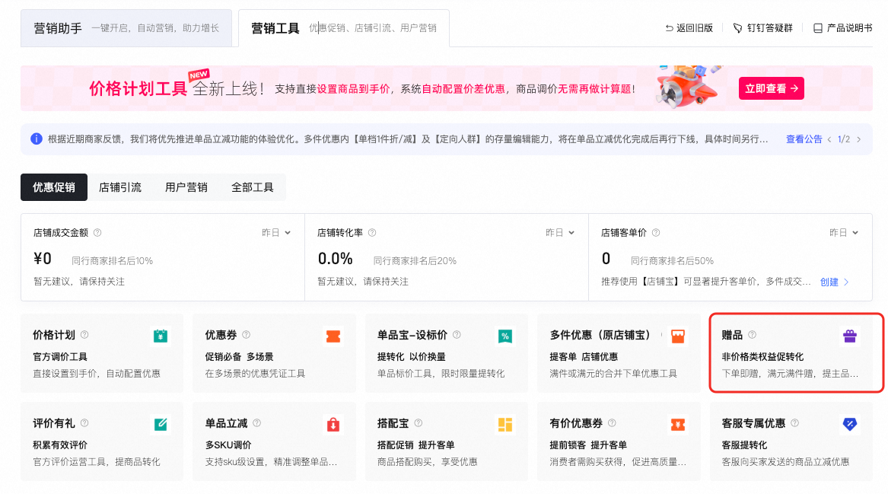Open 昨日 dropdown for 店铺客单价
Image resolution: width=888 pixels, height=494 pixels.
coord(843,232)
